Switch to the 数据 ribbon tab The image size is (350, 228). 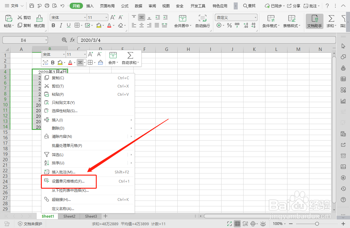(x=138, y=5)
